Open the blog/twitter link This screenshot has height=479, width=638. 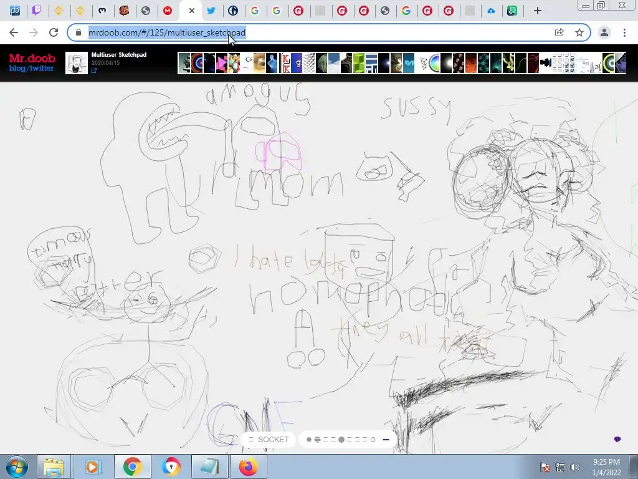click(x=31, y=69)
